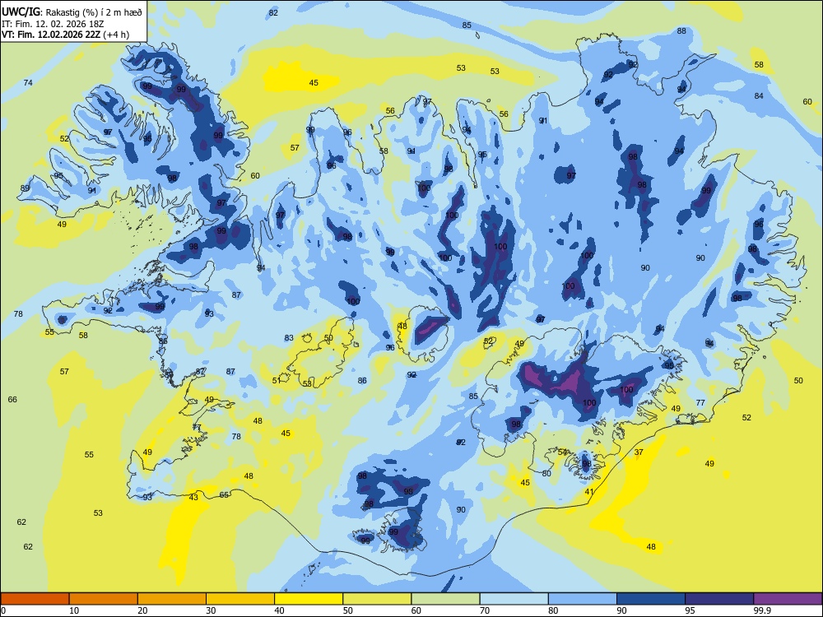The height and width of the screenshot is (617, 823).
Task: Click the '84' humidity value on the map
Action: (759, 96)
